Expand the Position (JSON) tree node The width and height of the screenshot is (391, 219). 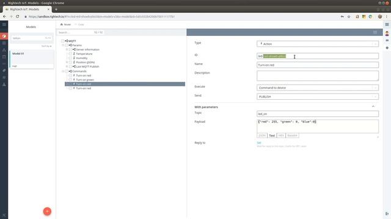[x=67, y=62]
